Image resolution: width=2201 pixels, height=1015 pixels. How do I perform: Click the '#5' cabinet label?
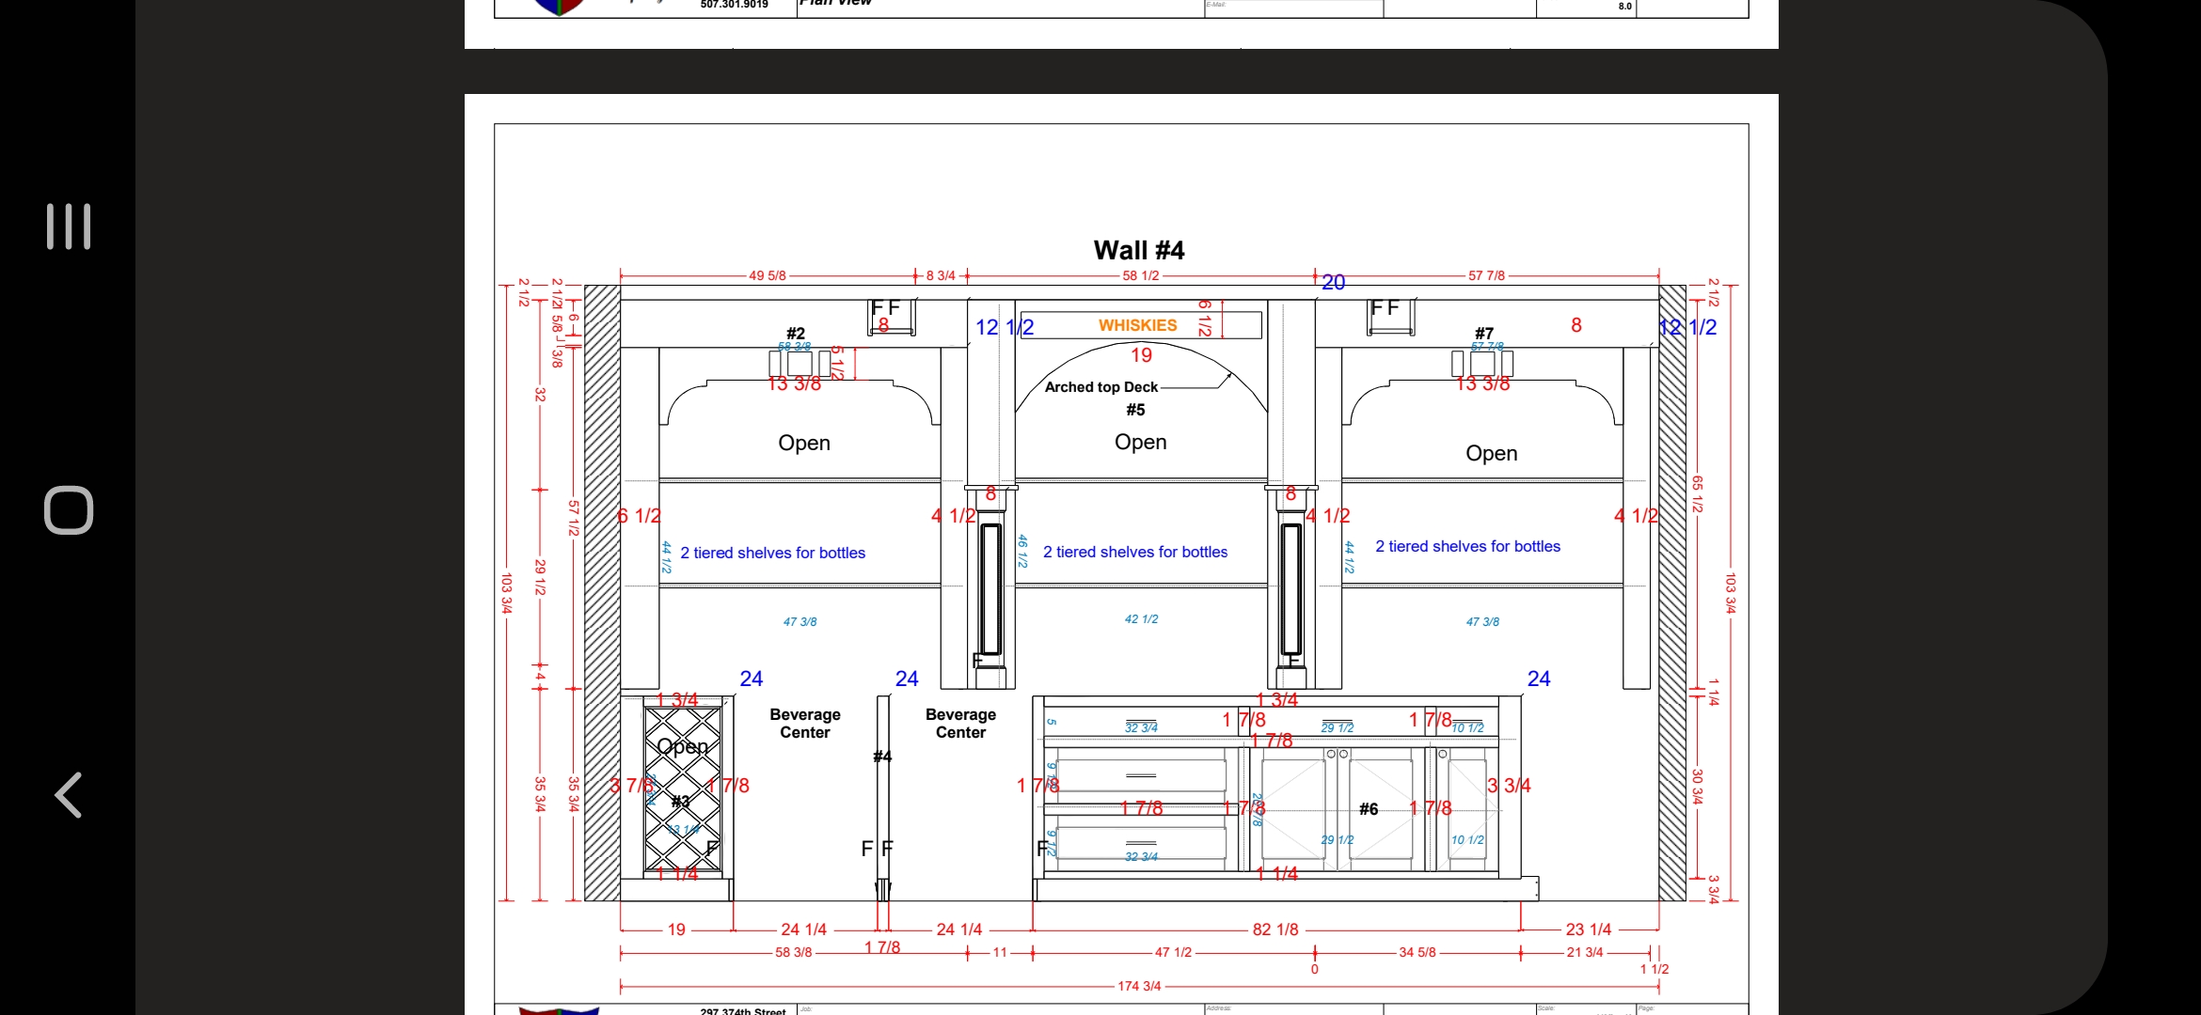pyautogui.click(x=1135, y=410)
